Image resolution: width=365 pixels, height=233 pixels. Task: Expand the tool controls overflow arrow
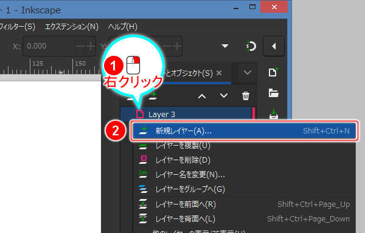pyautogui.click(x=225, y=46)
